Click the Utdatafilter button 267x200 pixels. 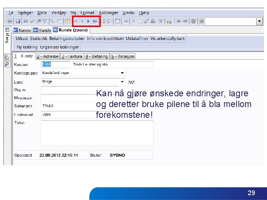pos(137,39)
